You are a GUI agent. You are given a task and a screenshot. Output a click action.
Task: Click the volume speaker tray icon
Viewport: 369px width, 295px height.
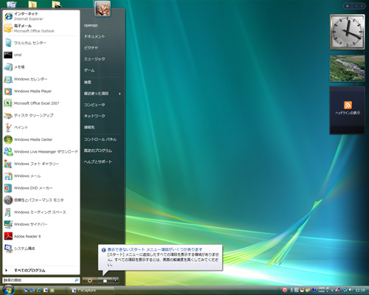coord(350,290)
